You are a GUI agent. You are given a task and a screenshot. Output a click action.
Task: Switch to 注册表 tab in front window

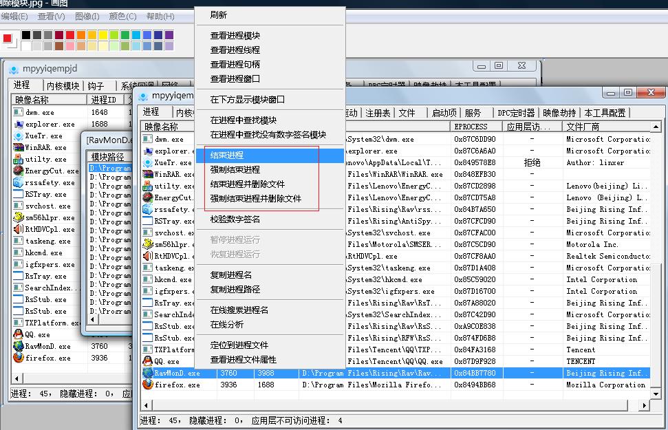pyautogui.click(x=378, y=113)
